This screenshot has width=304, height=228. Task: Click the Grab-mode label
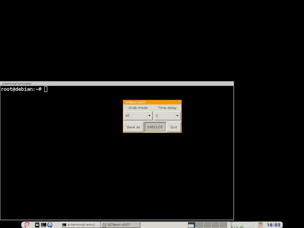click(x=138, y=108)
